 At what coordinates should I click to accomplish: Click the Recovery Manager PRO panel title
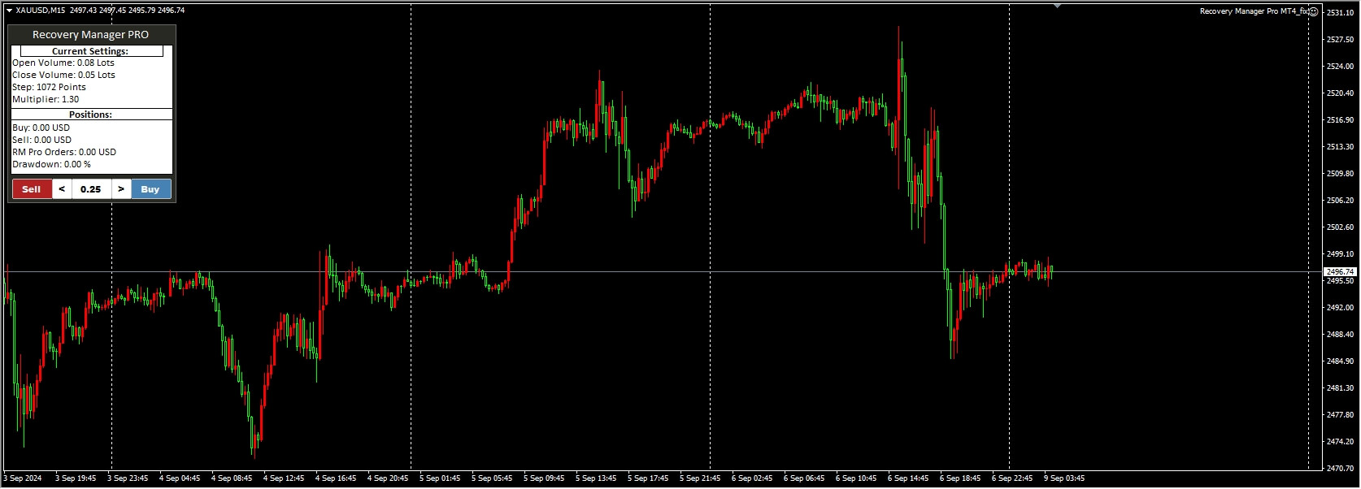point(91,35)
